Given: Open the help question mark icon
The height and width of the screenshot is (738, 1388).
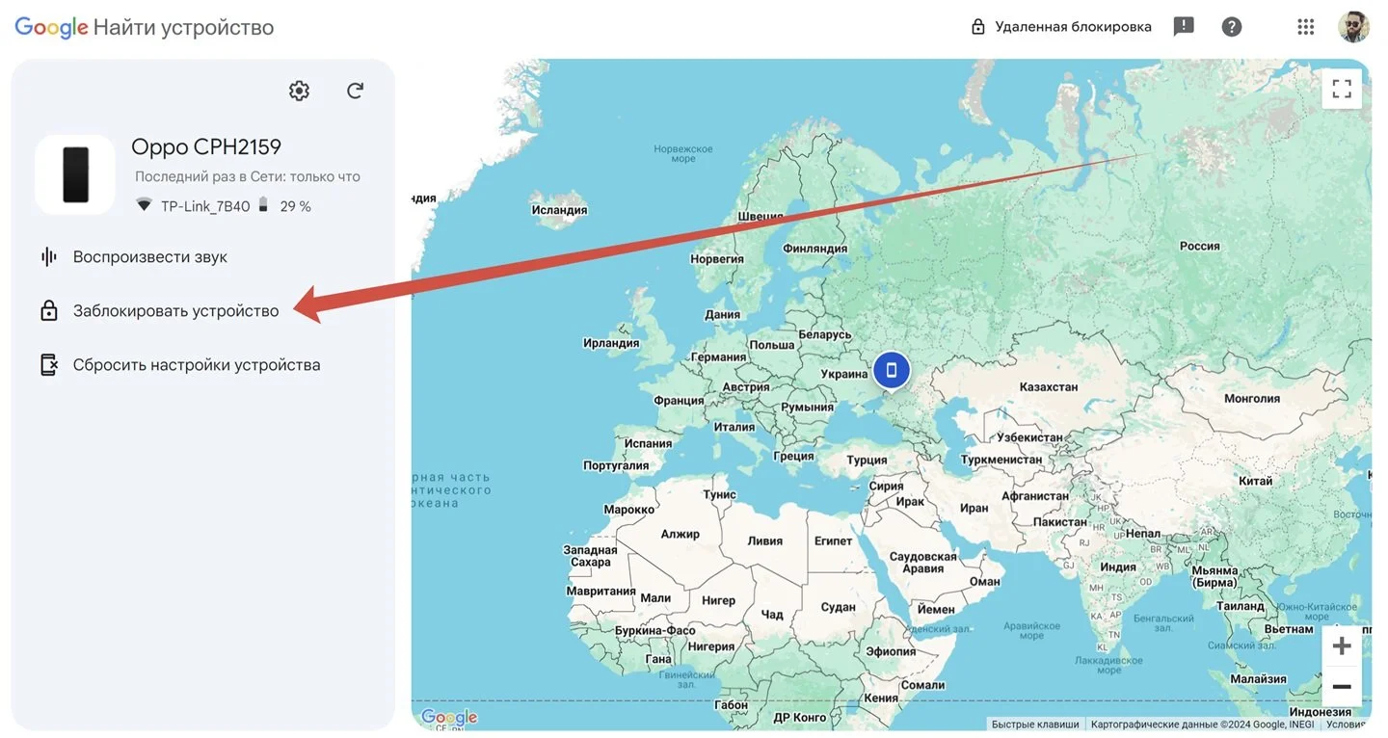Looking at the screenshot, I should coord(1232,27).
